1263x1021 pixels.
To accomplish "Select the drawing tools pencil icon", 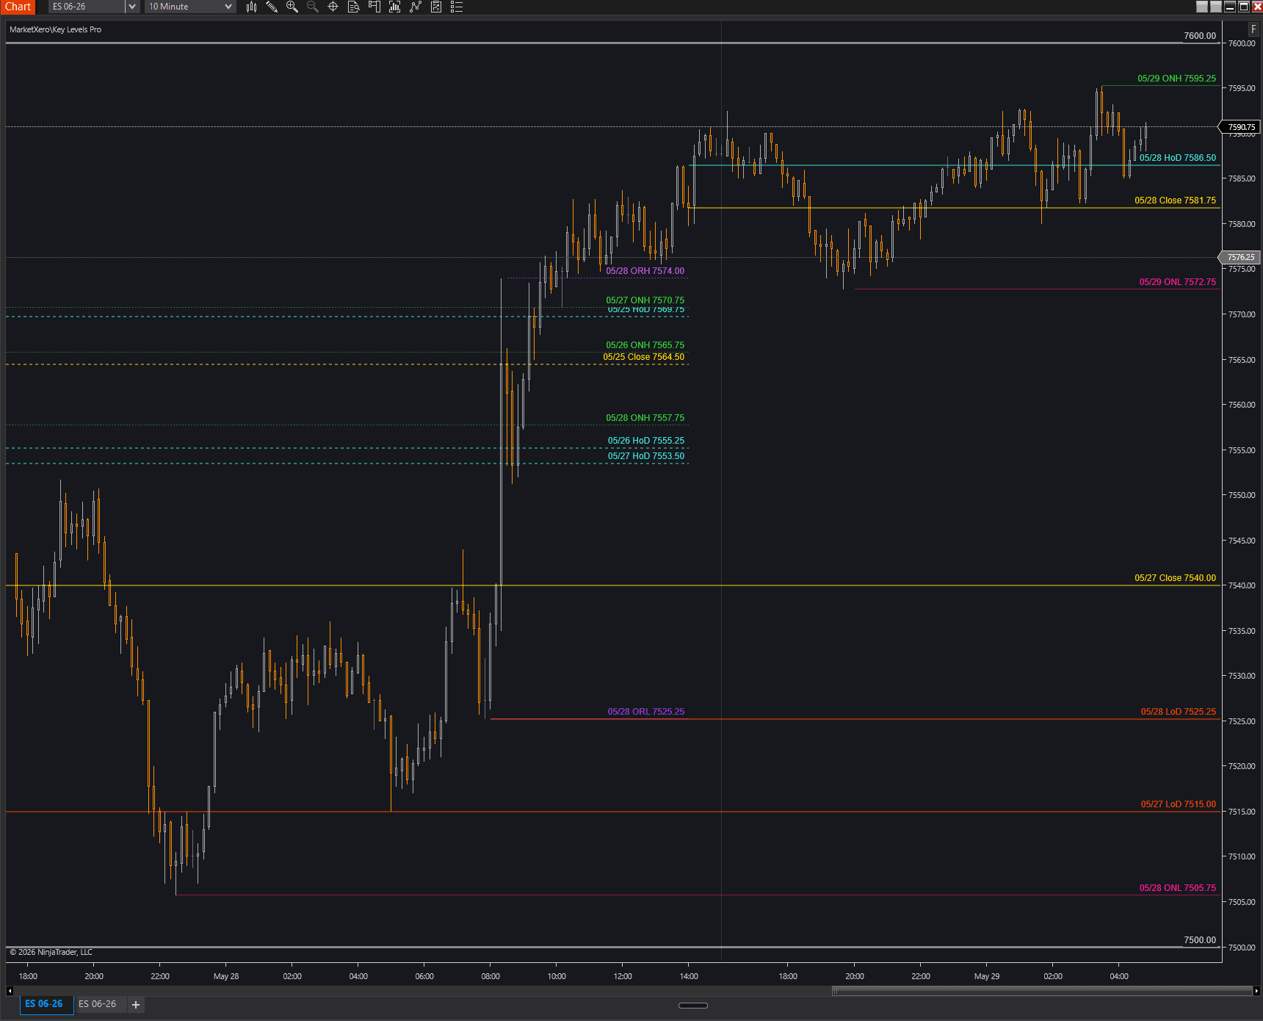I will 272,7.
